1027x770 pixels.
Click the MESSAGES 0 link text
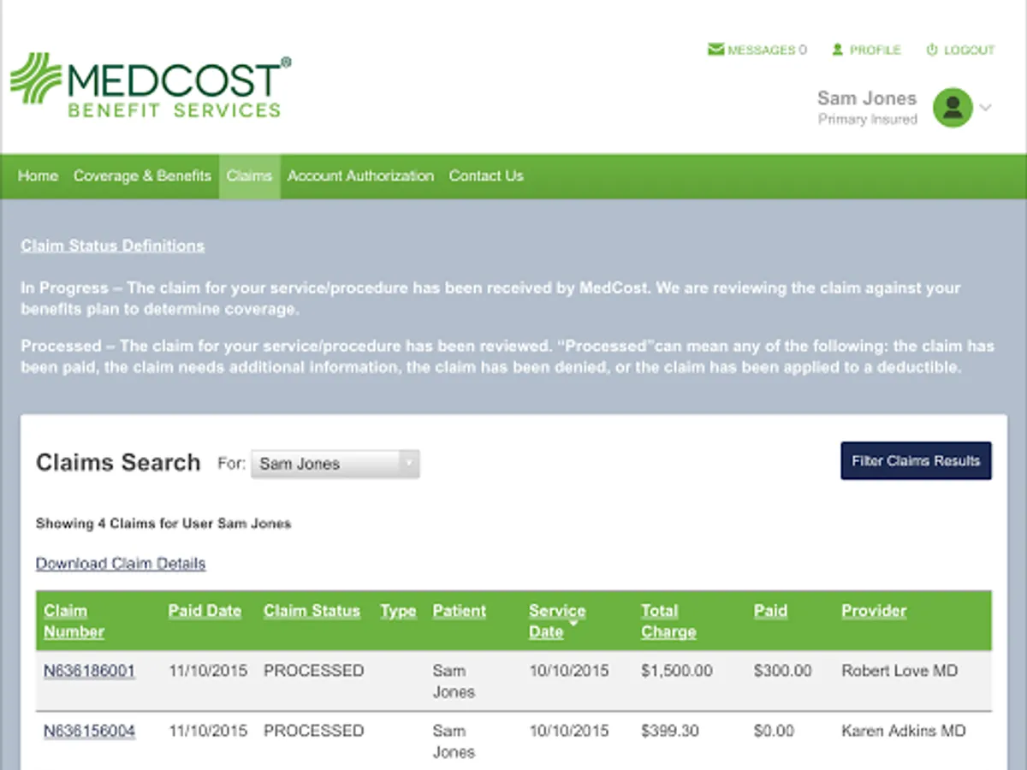767,50
